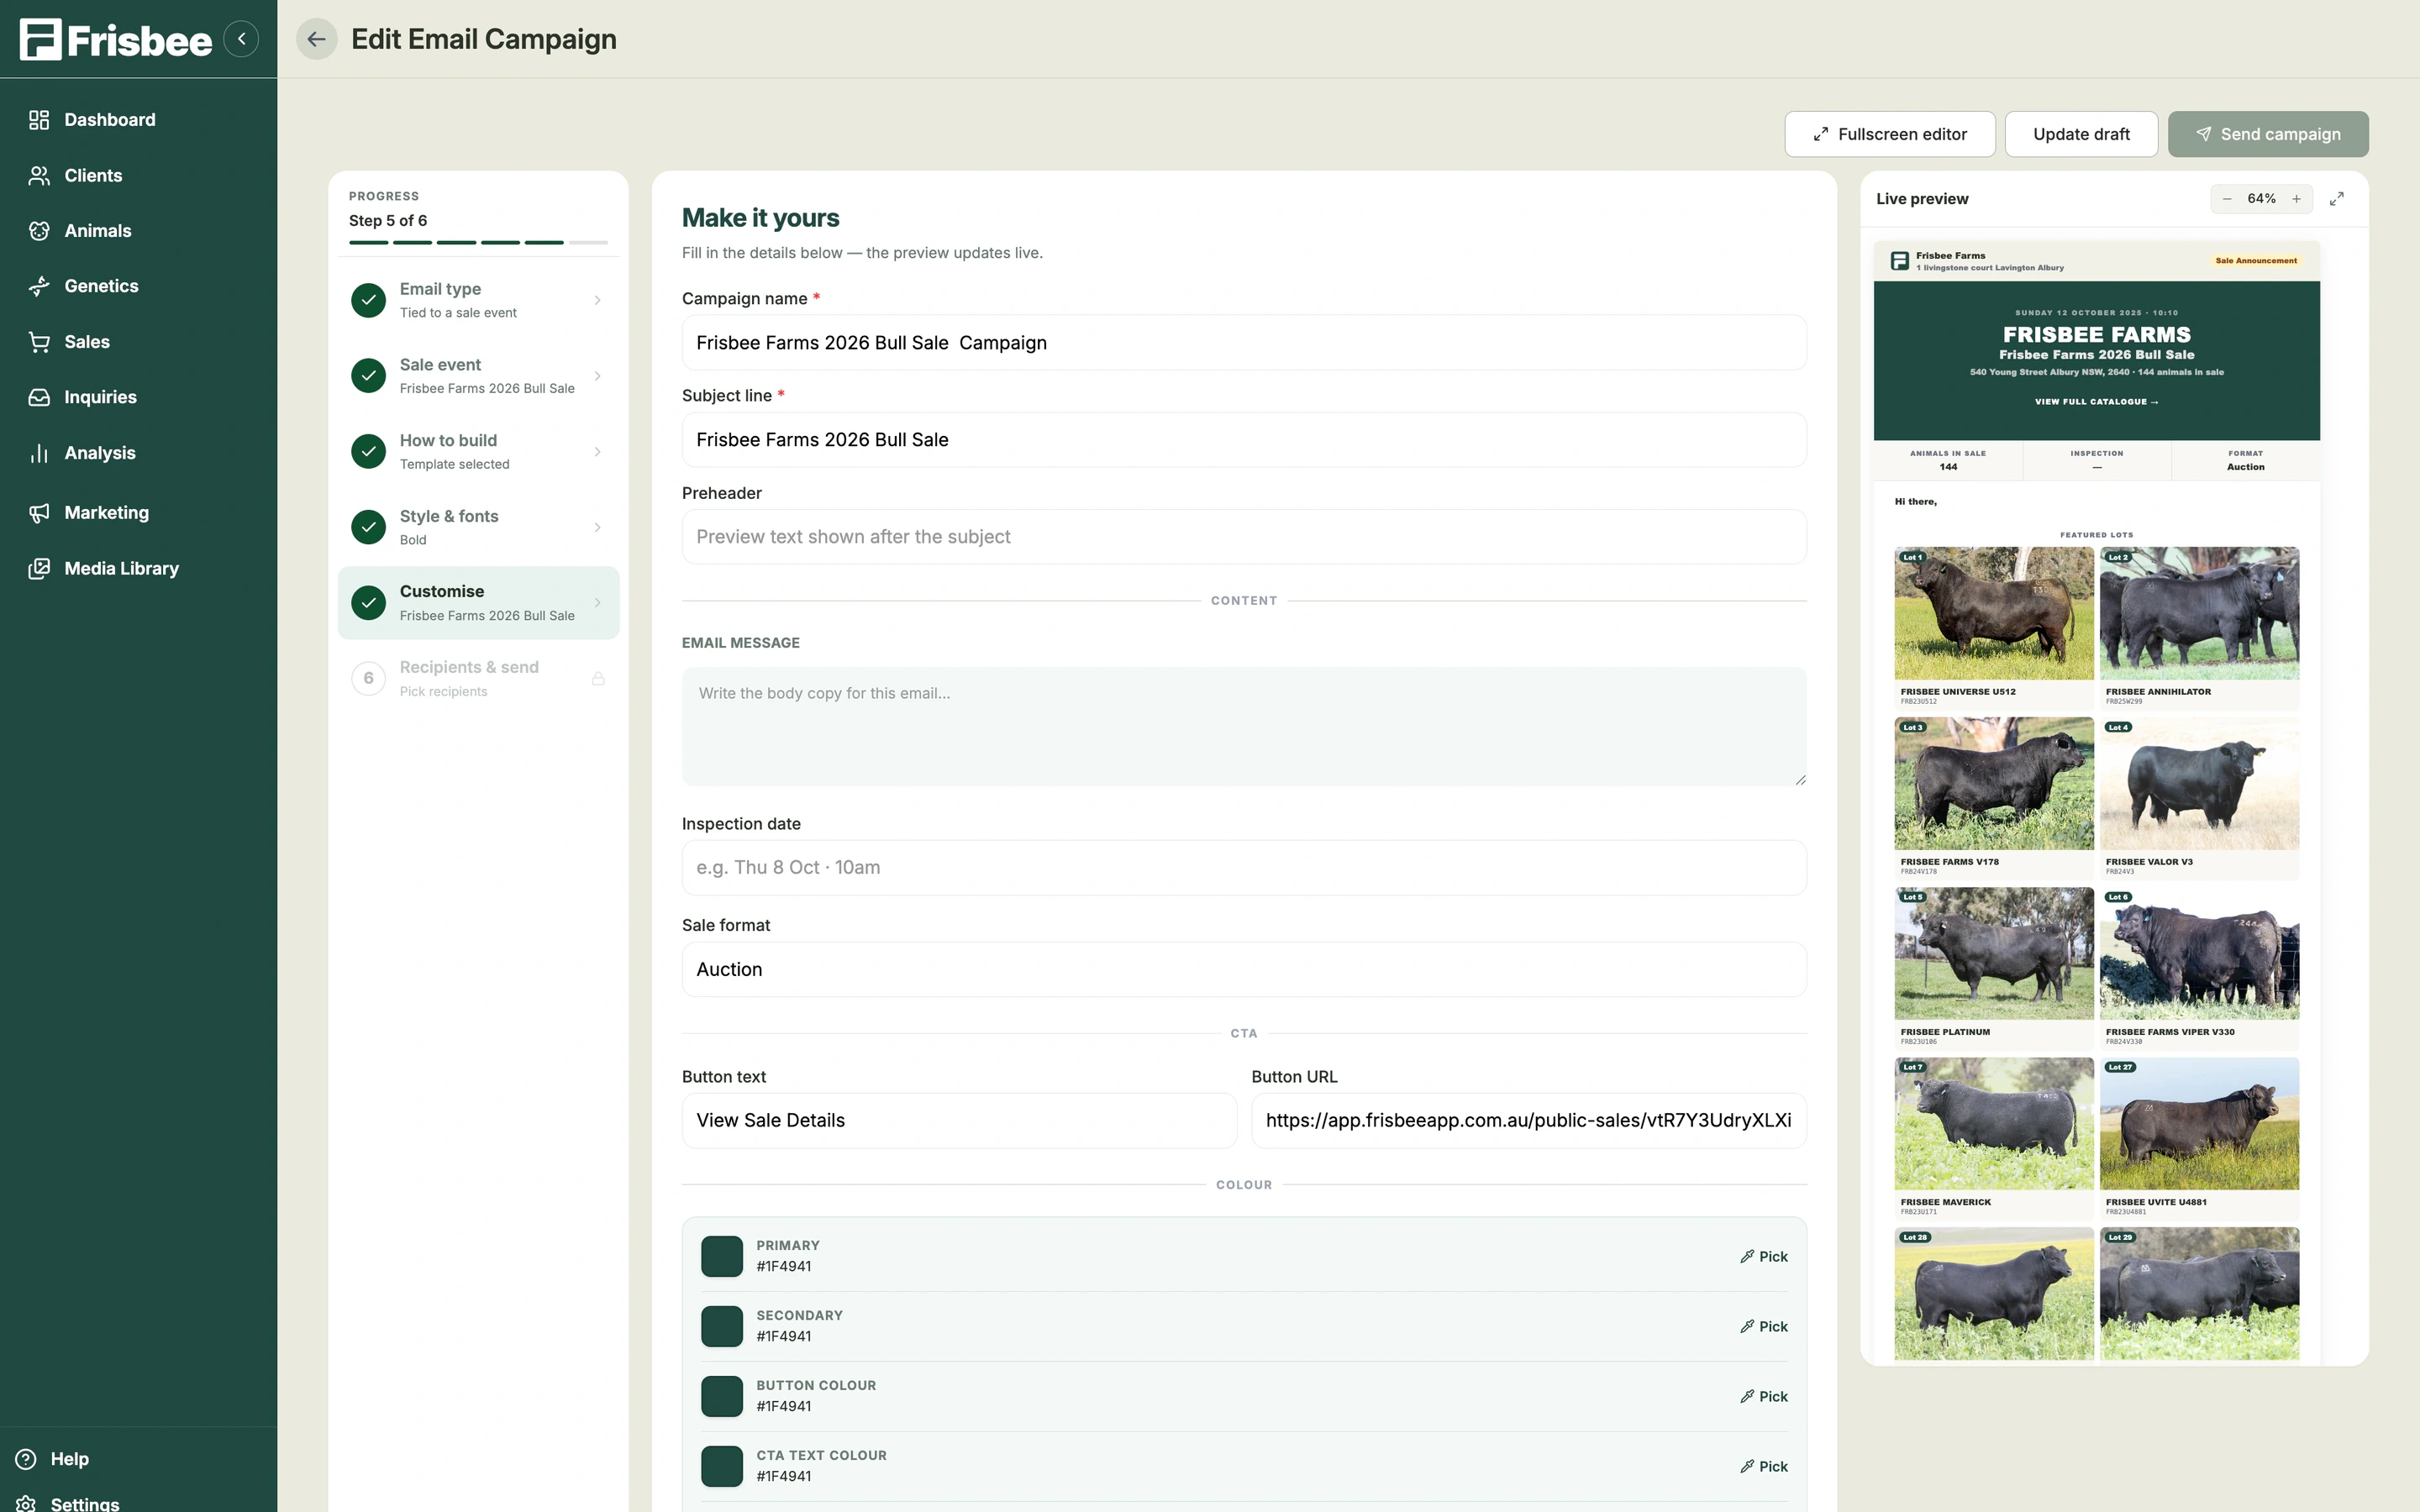Screen dimensions: 2420x1512
Task: Click the Marketing megaphone icon
Action: (39, 513)
